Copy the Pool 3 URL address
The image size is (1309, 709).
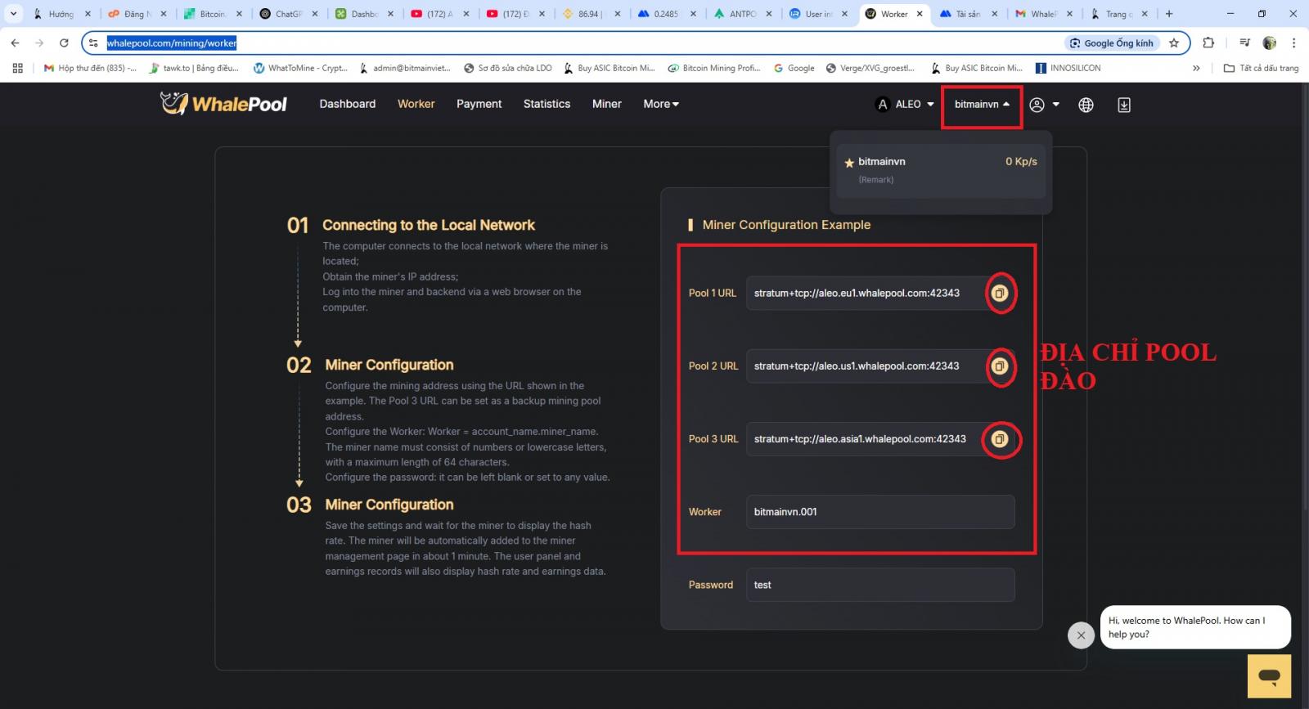(999, 439)
